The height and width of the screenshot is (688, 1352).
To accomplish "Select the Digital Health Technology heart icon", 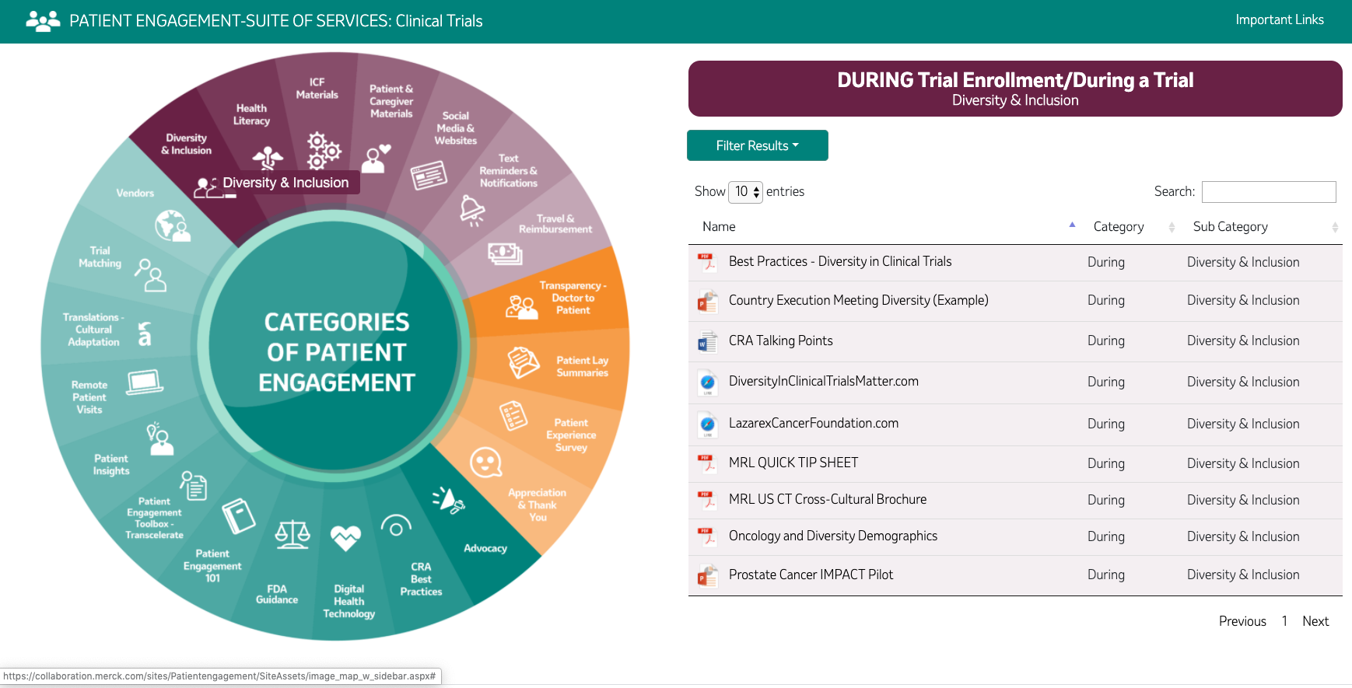I will (x=345, y=537).
